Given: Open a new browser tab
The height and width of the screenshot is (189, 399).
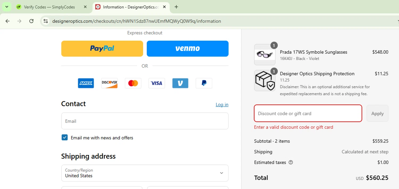Looking at the screenshot, I should pyautogui.click(x=176, y=7).
